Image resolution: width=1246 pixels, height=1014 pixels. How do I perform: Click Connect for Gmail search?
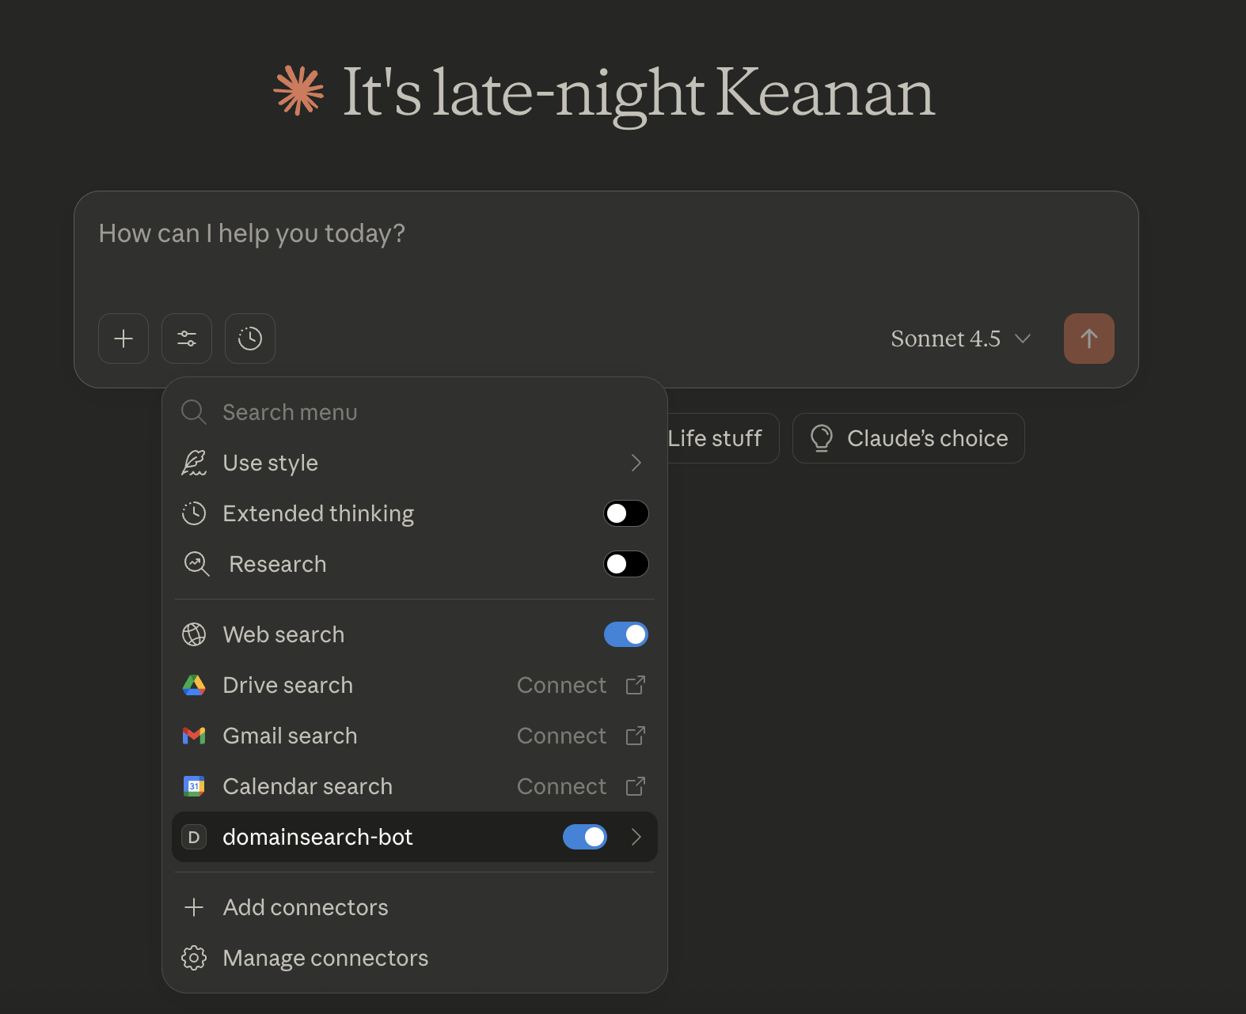click(x=561, y=736)
